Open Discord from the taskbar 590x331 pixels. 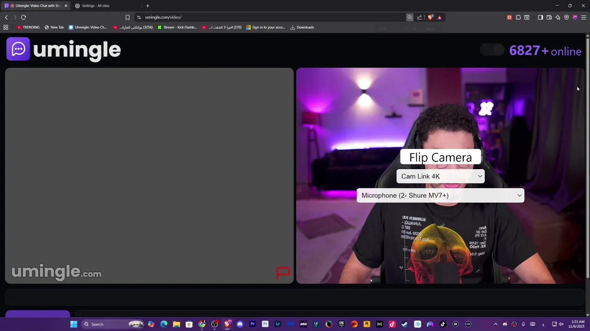pos(240,324)
